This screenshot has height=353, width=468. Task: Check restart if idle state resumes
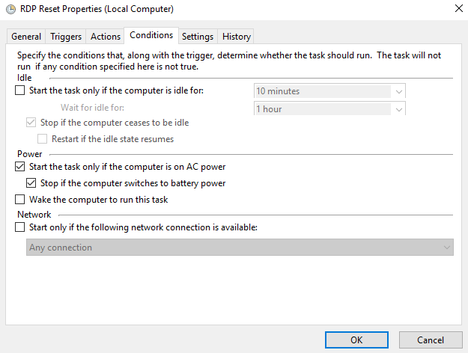pos(43,139)
